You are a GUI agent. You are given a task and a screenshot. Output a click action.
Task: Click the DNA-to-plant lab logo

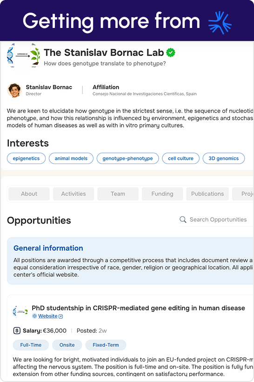[x=23, y=55]
